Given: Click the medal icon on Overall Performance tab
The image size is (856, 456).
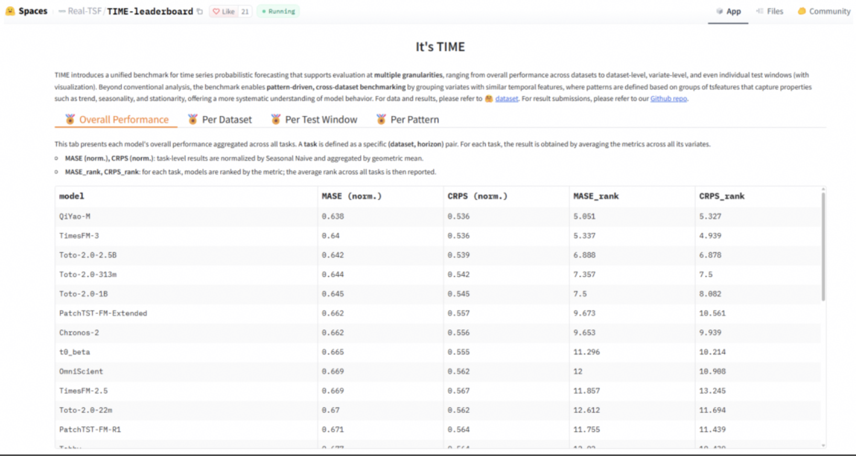Looking at the screenshot, I should [70, 120].
